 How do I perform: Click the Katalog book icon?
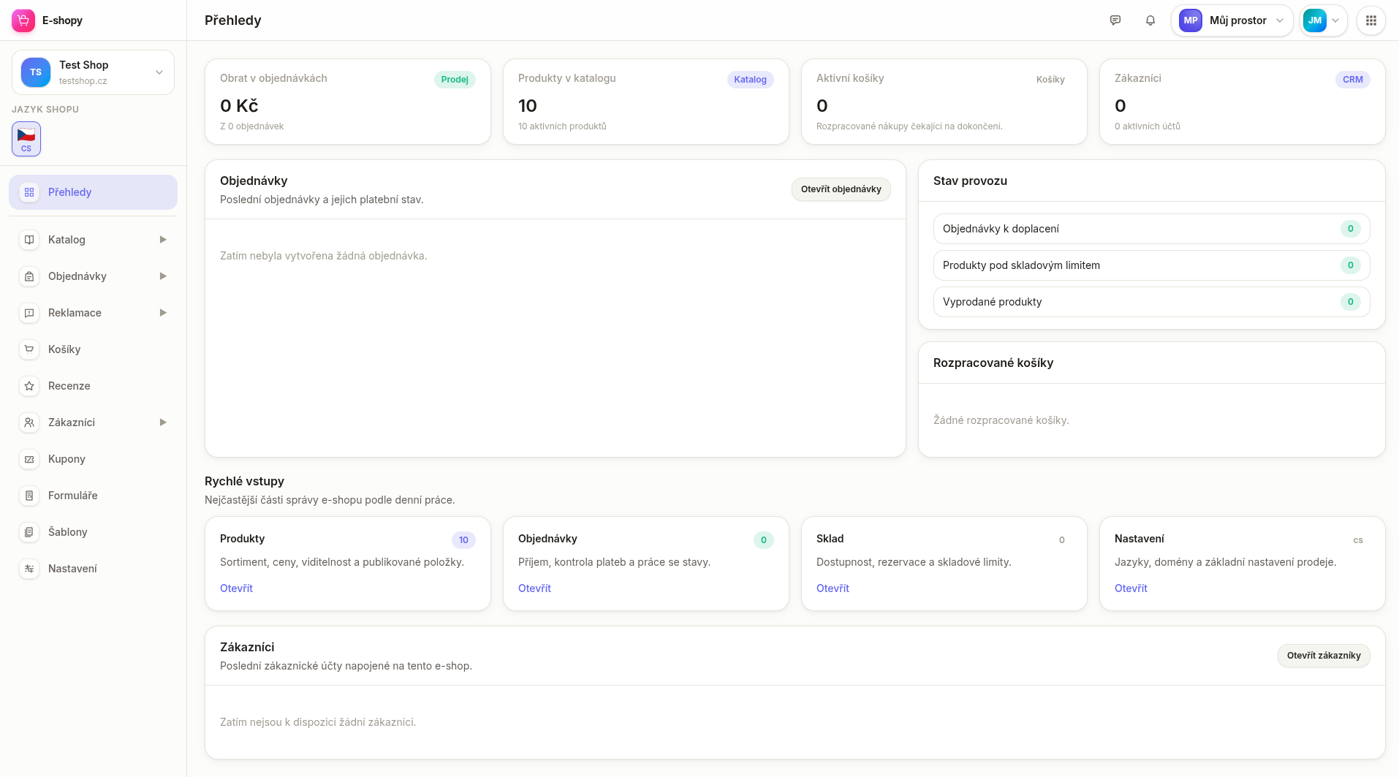29,240
